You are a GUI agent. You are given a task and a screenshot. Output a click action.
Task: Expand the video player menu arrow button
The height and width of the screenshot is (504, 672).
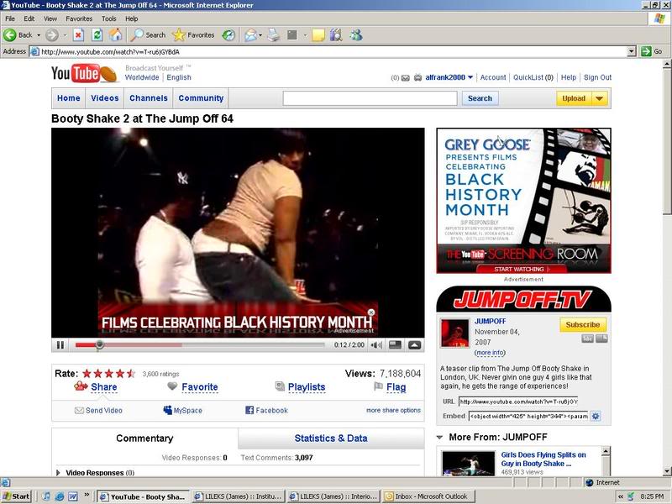tap(414, 345)
